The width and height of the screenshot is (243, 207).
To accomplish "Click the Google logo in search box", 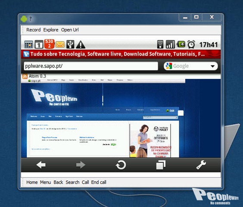I will [169, 66].
